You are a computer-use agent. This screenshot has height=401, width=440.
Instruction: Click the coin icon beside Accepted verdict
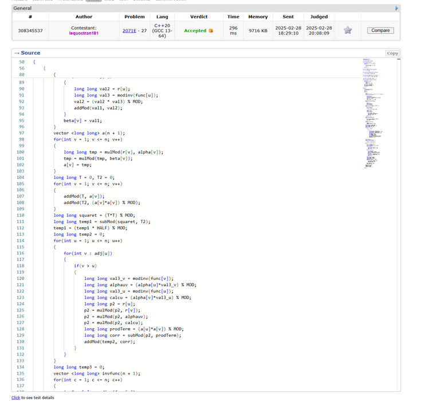click(x=211, y=30)
